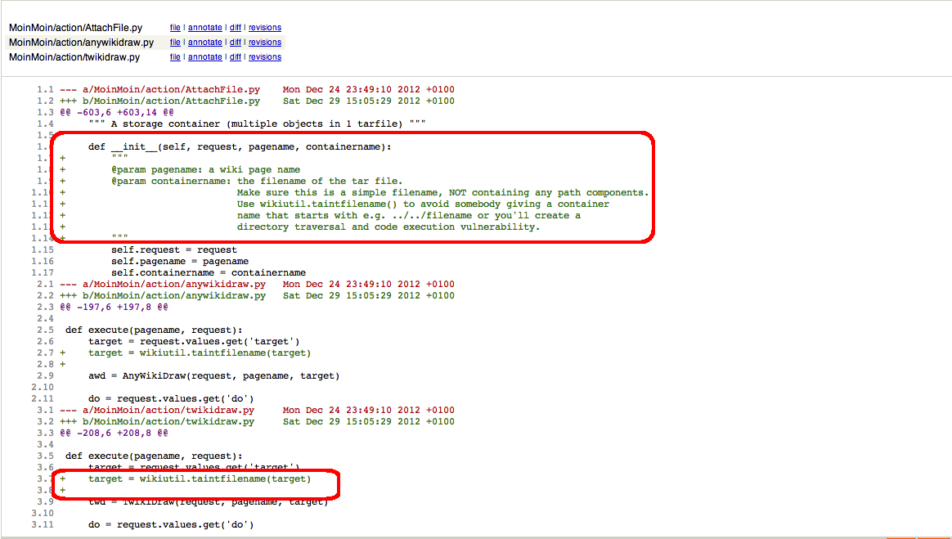
Task: Click annotate for AttachFile.py
Action: coord(204,28)
